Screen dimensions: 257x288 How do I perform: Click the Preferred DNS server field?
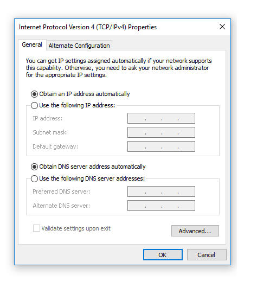[161, 191]
